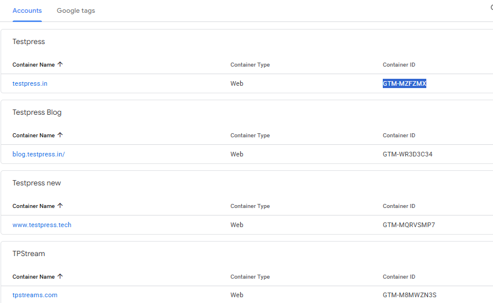The height and width of the screenshot is (303, 493).
Task: Click sort arrow in TPStream table
Action: (x=60, y=276)
